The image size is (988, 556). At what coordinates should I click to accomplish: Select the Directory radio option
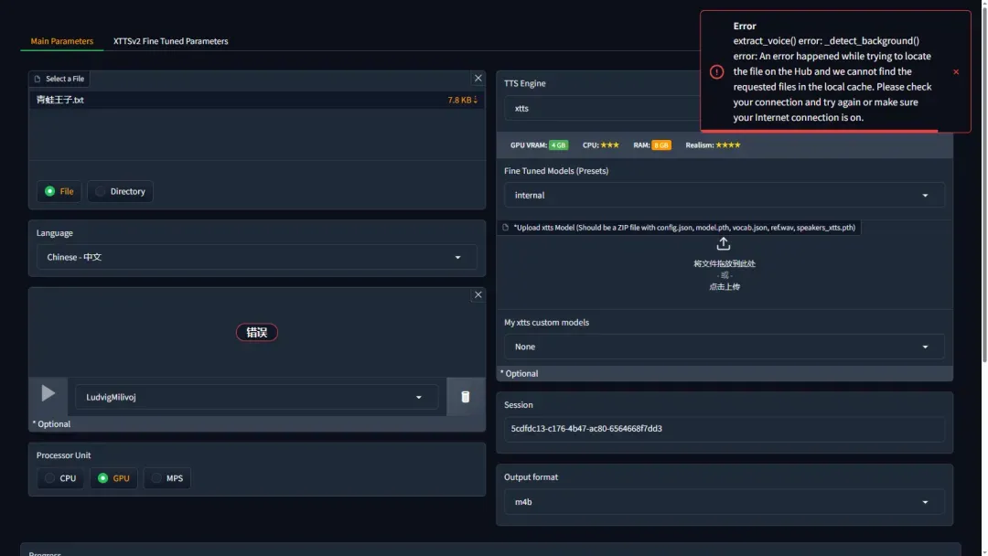(x=121, y=191)
